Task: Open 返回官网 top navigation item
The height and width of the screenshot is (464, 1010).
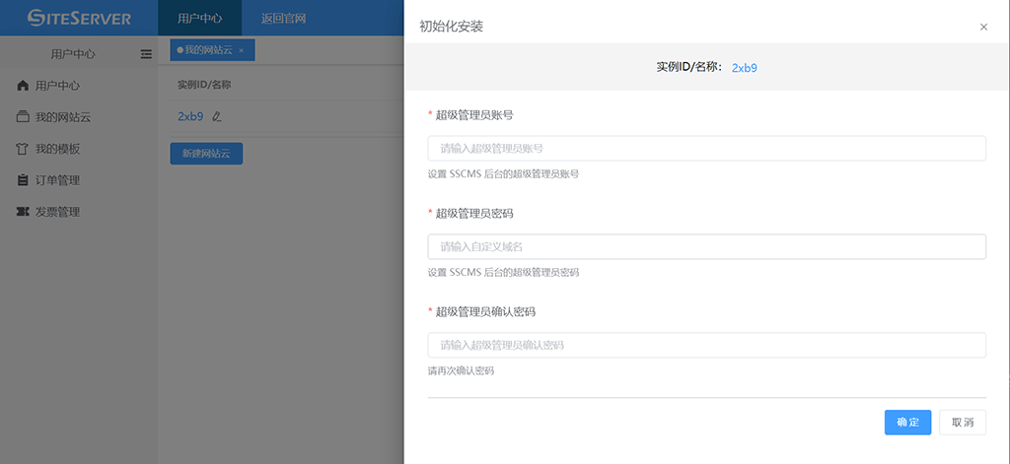Action: click(283, 18)
